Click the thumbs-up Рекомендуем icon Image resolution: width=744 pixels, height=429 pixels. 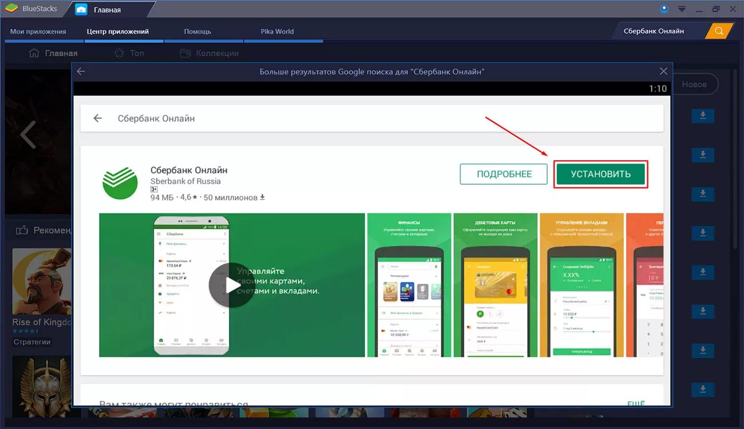pos(22,230)
